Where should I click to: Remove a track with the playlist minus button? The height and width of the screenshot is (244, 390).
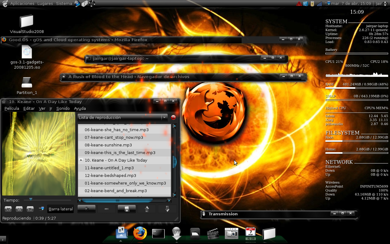coord(107,209)
